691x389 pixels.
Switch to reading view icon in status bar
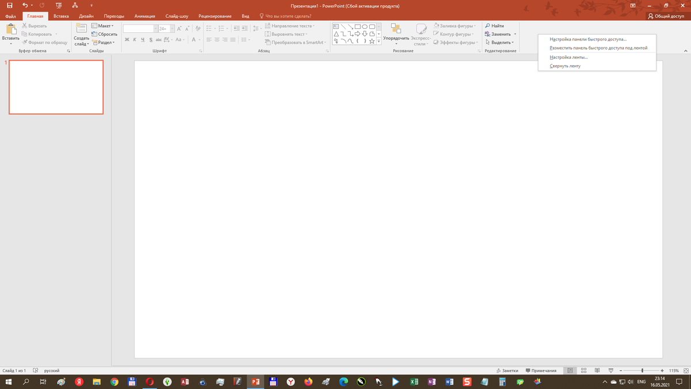(597, 371)
